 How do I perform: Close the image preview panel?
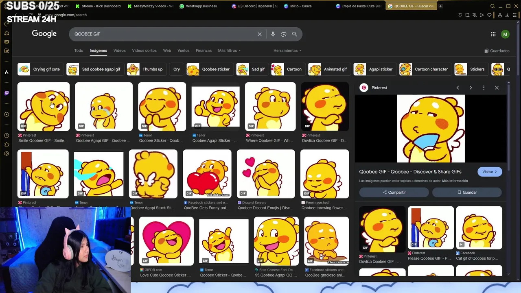(x=497, y=87)
